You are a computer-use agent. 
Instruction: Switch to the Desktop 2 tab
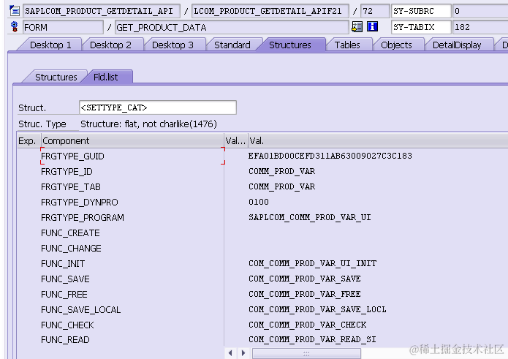pos(110,45)
